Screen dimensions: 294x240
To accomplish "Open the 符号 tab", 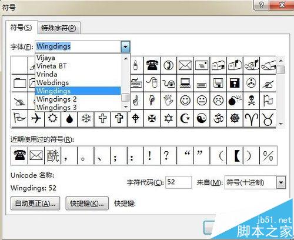I will [21, 28].
